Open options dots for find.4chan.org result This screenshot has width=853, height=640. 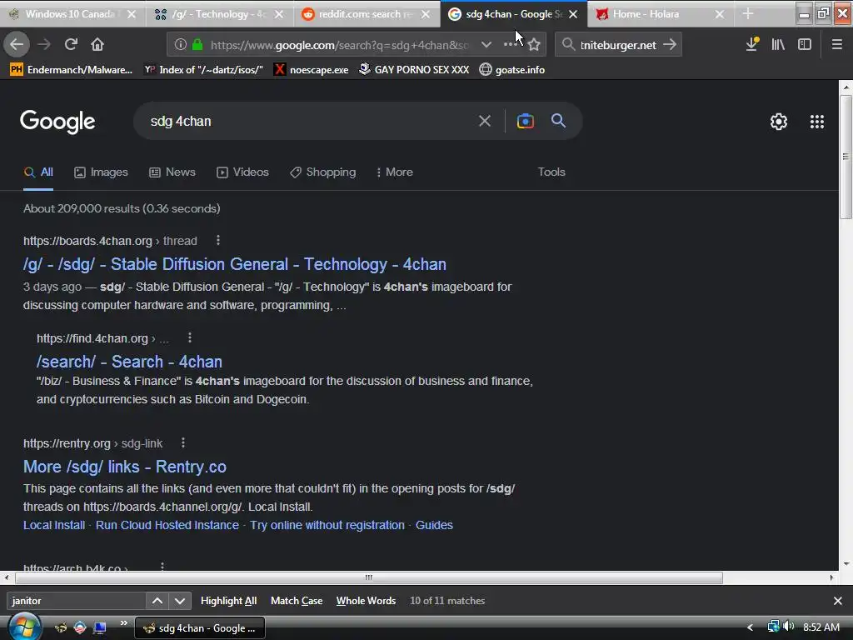click(189, 337)
